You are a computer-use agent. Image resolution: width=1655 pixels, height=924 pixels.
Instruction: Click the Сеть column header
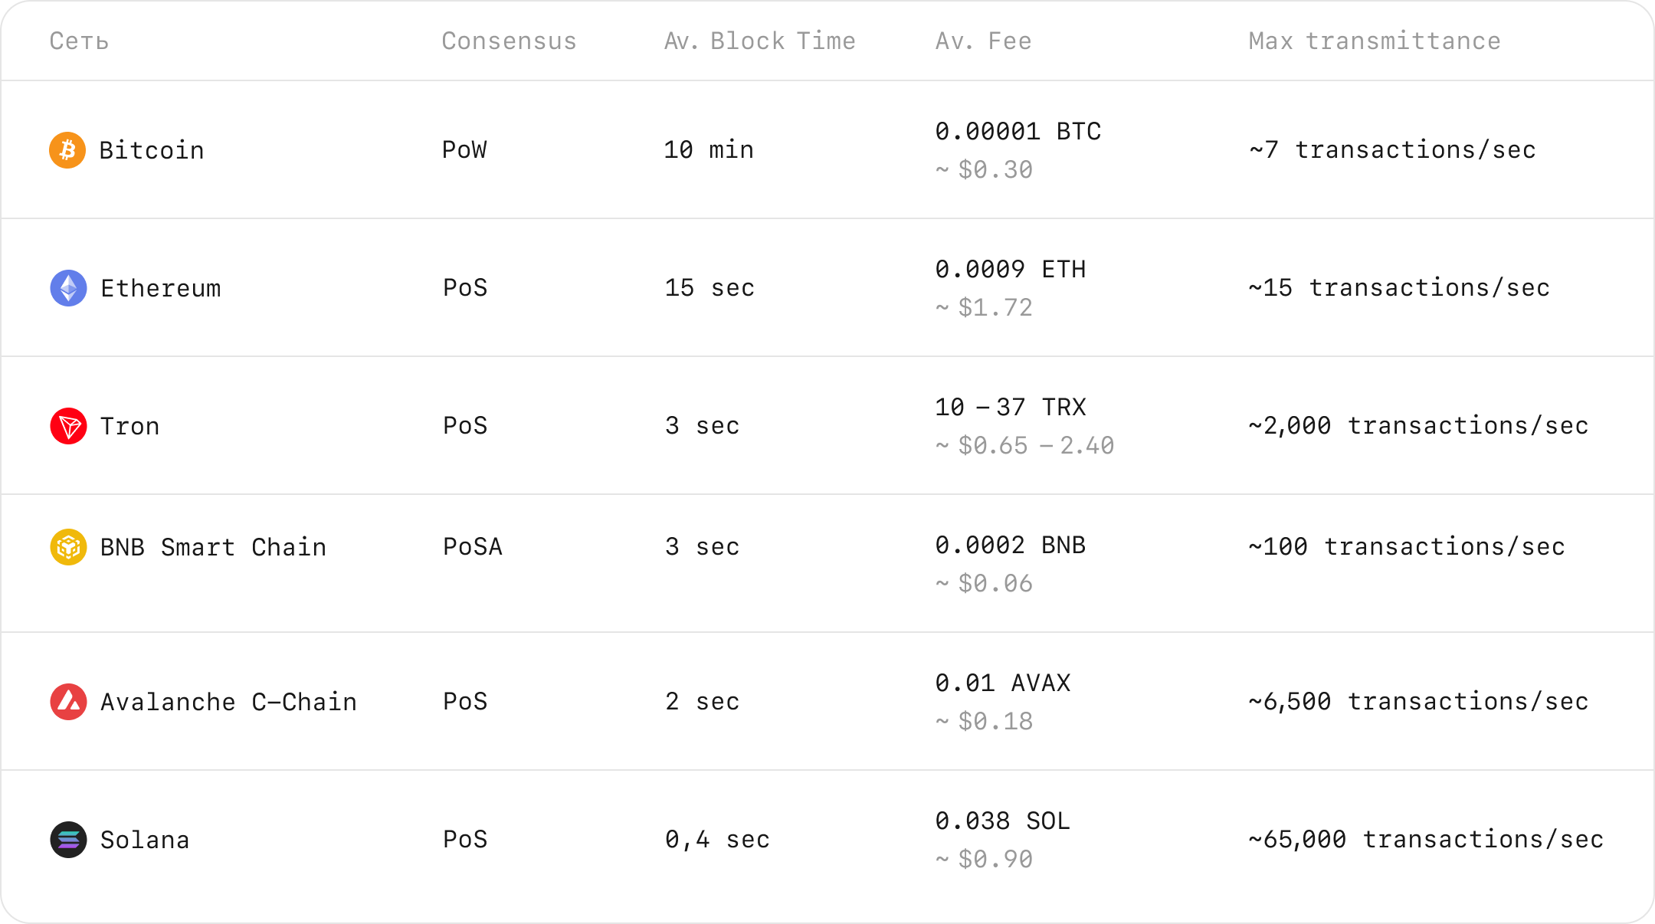tap(79, 41)
